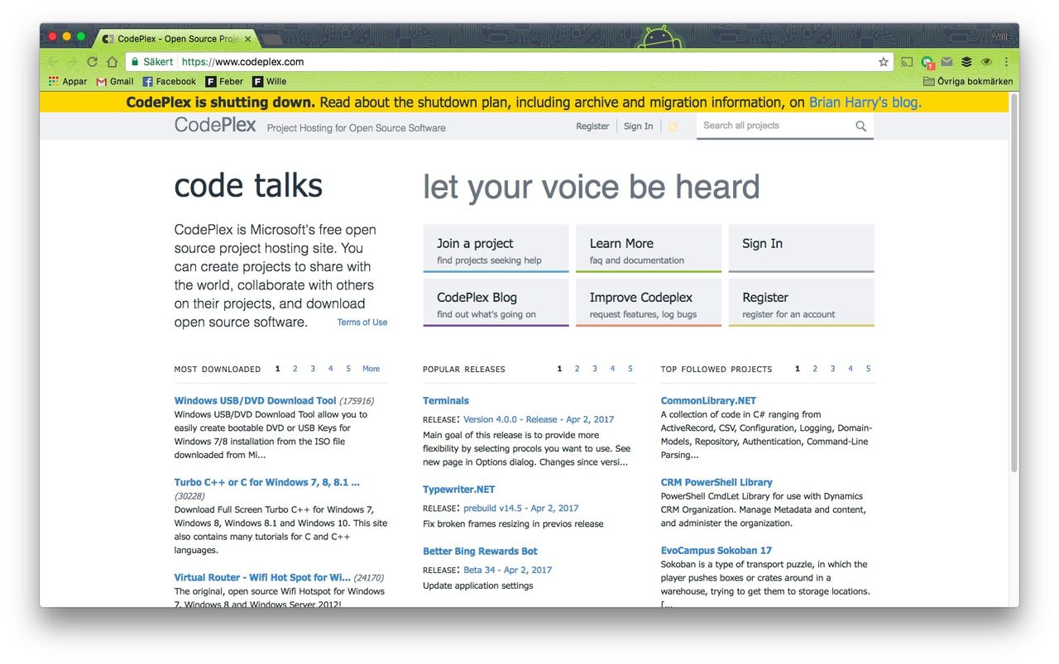This screenshot has width=1059, height=664.
Task: Open Beta 34 release link
Action: click(507, 570)
